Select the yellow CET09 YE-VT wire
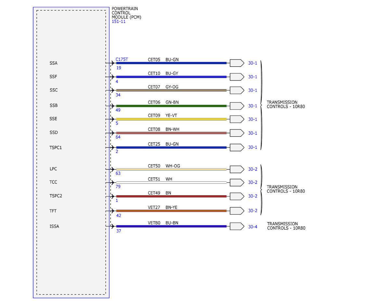This screenshot has width=390, height=301. [171, 119]
